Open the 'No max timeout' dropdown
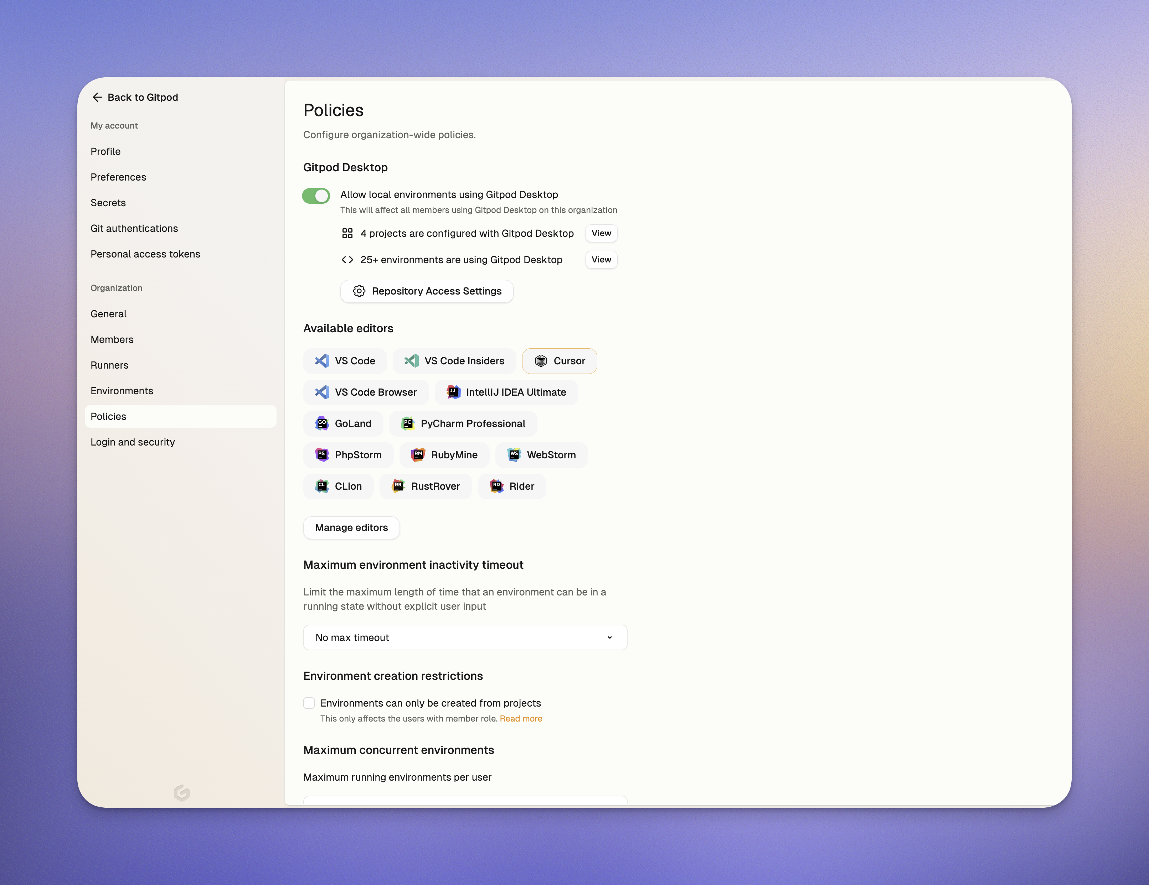The width and height of the screenshot is (1149, 885). coord(464,637)
